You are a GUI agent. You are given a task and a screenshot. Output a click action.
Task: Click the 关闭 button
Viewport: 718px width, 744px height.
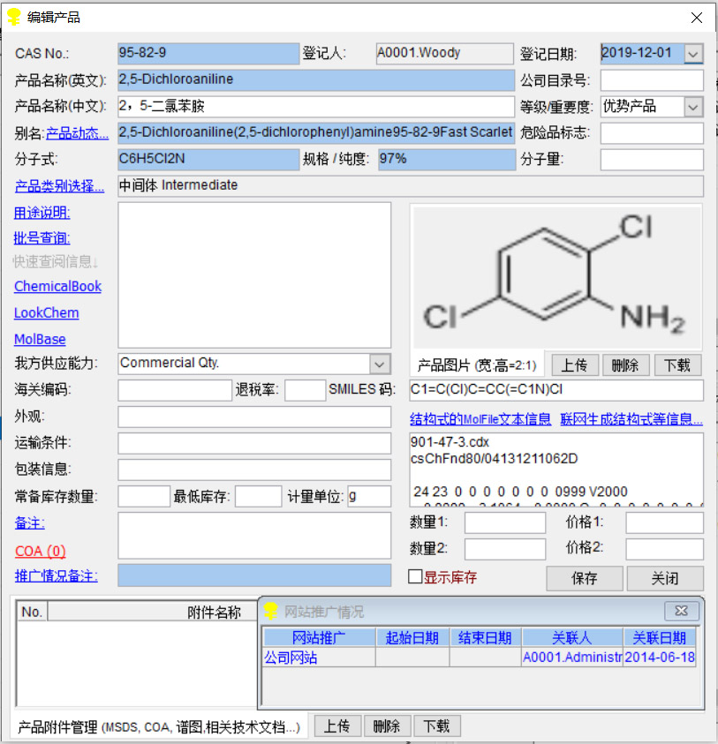coord(664,578)
